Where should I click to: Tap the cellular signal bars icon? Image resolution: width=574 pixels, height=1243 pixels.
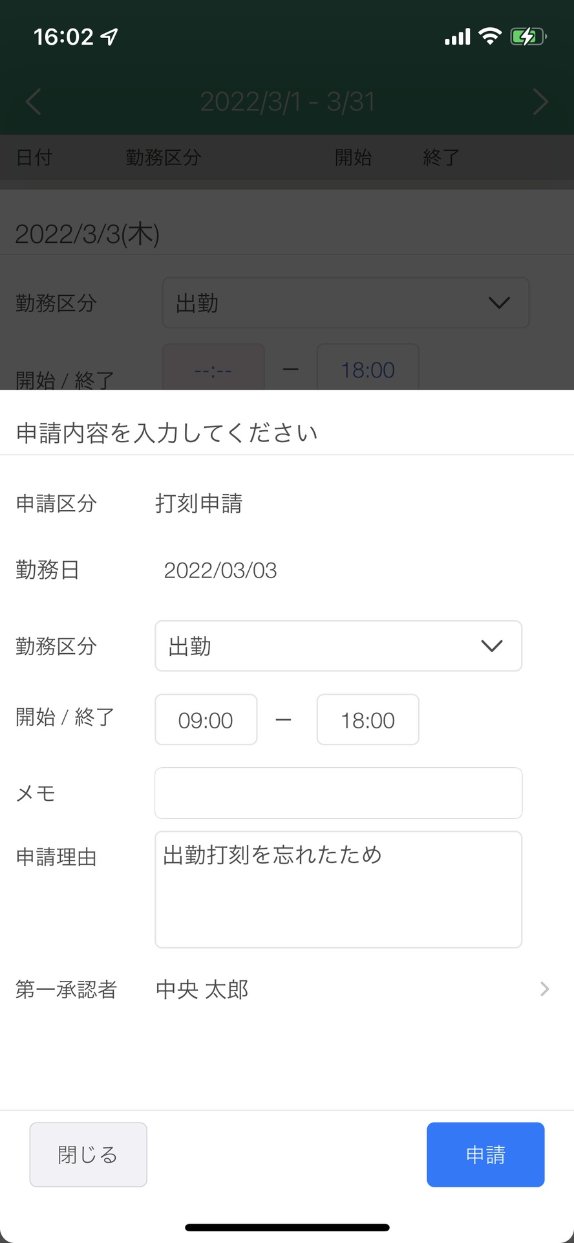tap(456, 37)
